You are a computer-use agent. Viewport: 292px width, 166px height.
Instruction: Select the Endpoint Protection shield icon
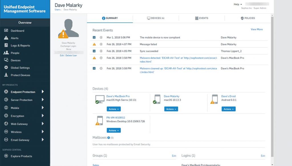click(6, 92)
